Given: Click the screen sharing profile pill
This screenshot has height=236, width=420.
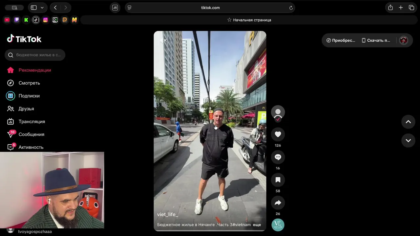Looking at the screenshot, I should 14,8.
